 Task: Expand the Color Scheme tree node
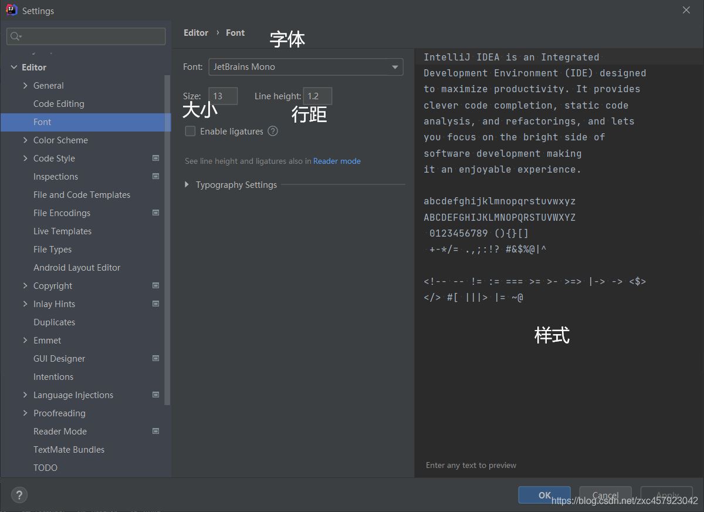tap(25, 140)
